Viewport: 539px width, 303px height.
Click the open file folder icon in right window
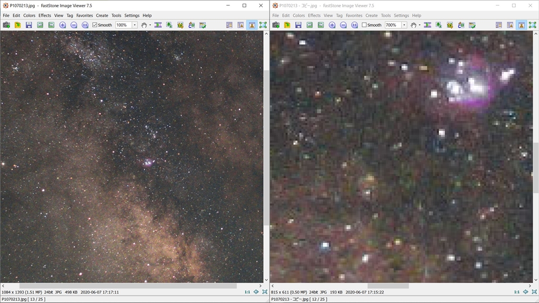tap(287, 25)
